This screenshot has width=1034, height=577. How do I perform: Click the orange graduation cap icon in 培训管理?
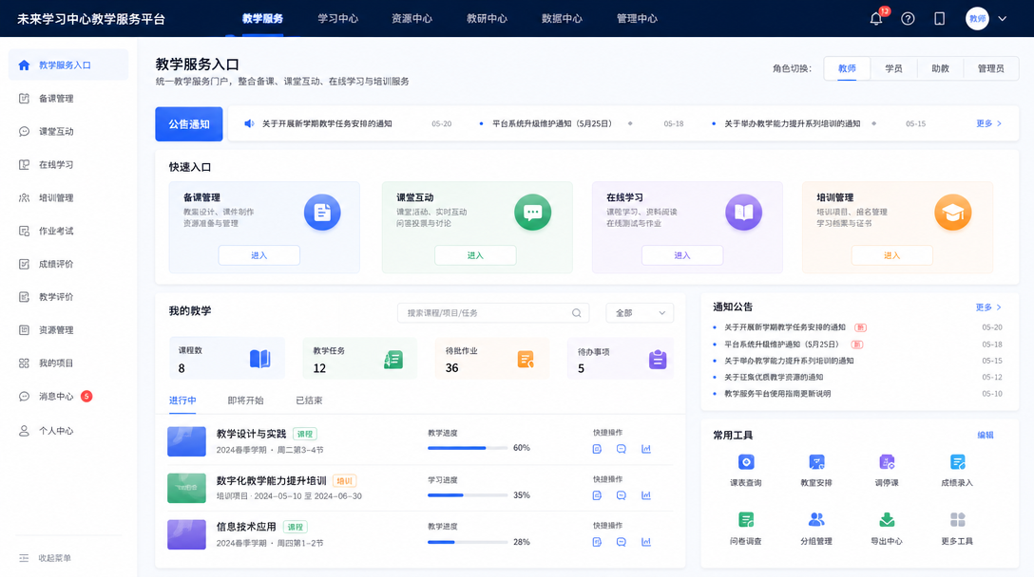(x=953, y=212)
